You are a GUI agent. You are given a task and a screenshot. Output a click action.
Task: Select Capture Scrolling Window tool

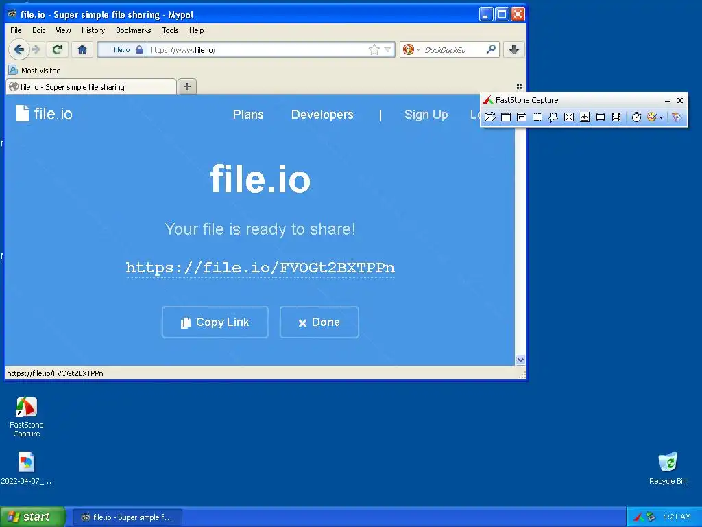pos(585,117)
